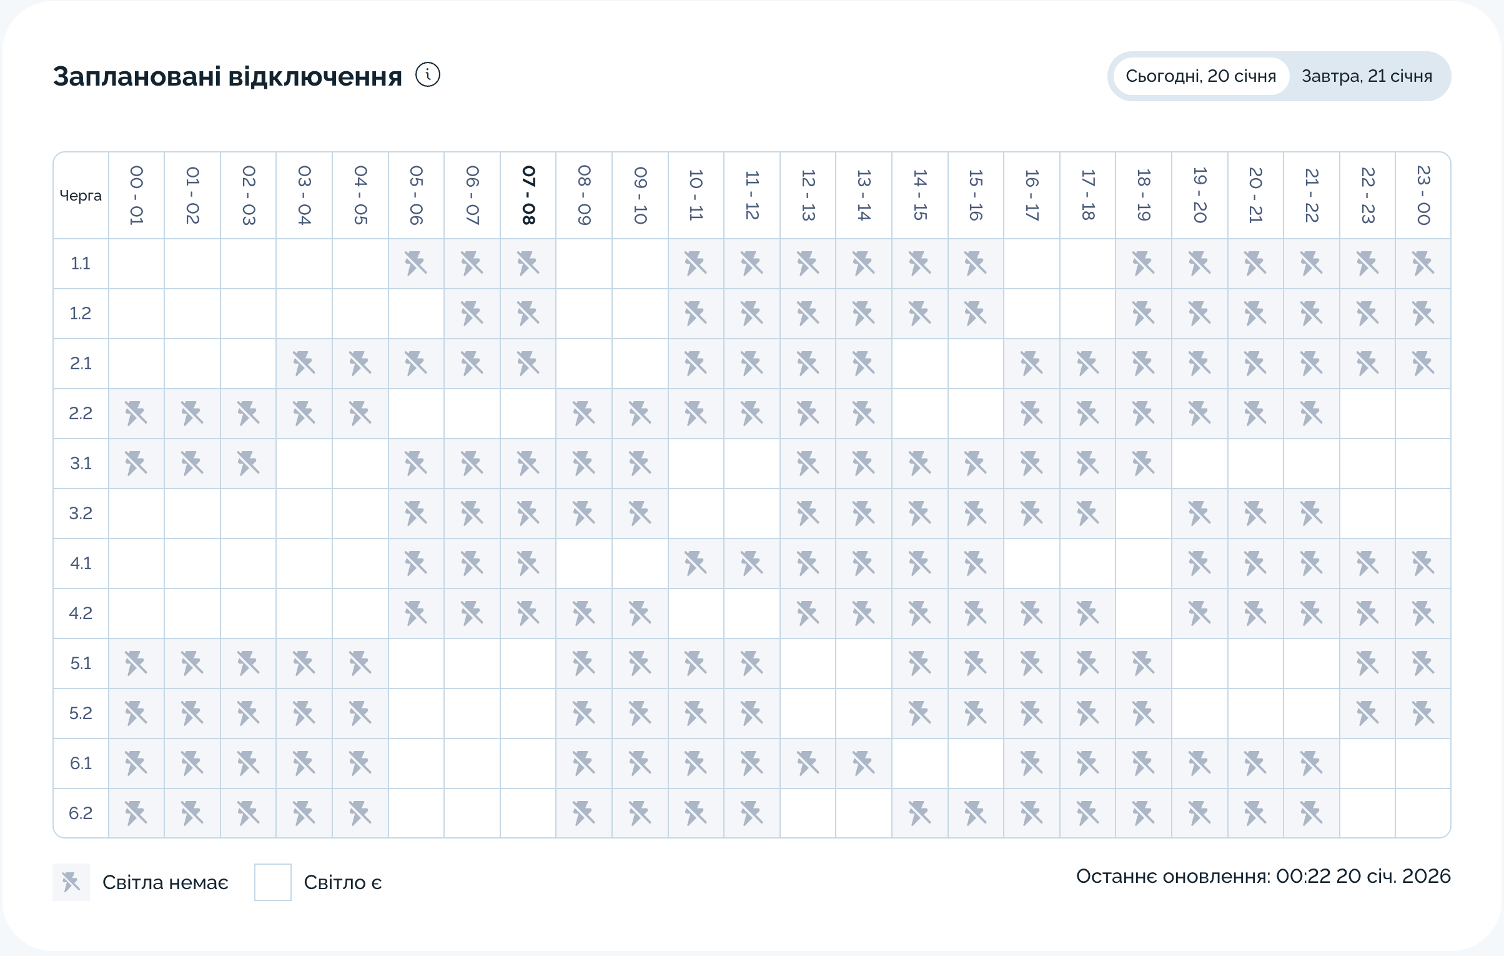Click outage icon for queue 6.2 at 21-22
This screenshot has height=956, width=1504.
tap(1311, 813)
